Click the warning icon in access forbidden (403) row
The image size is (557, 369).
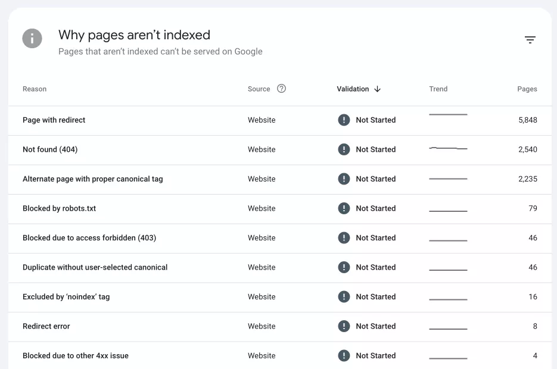tap(344, 237)
